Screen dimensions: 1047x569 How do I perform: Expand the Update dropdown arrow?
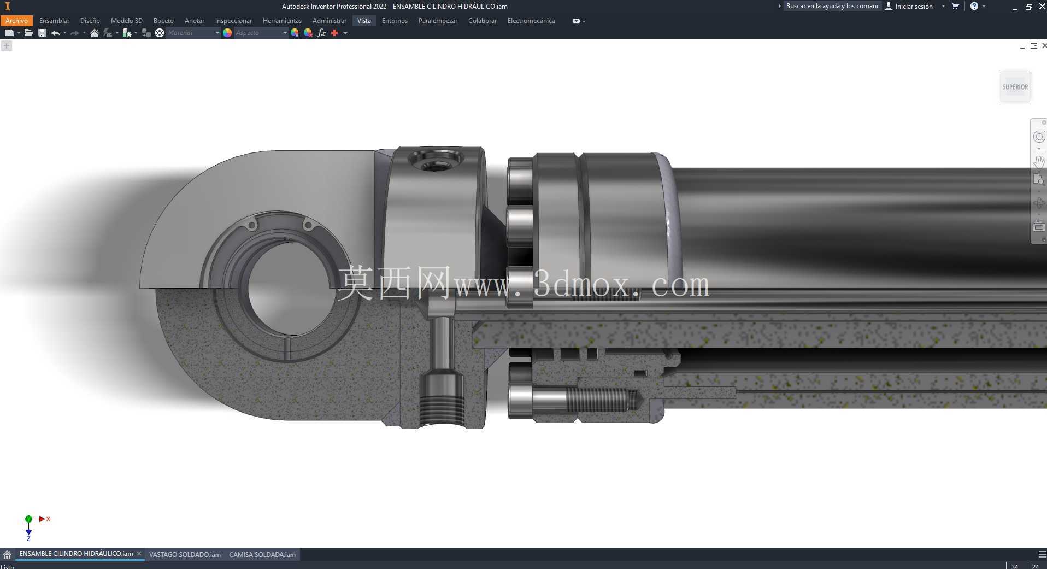point(117,33)
